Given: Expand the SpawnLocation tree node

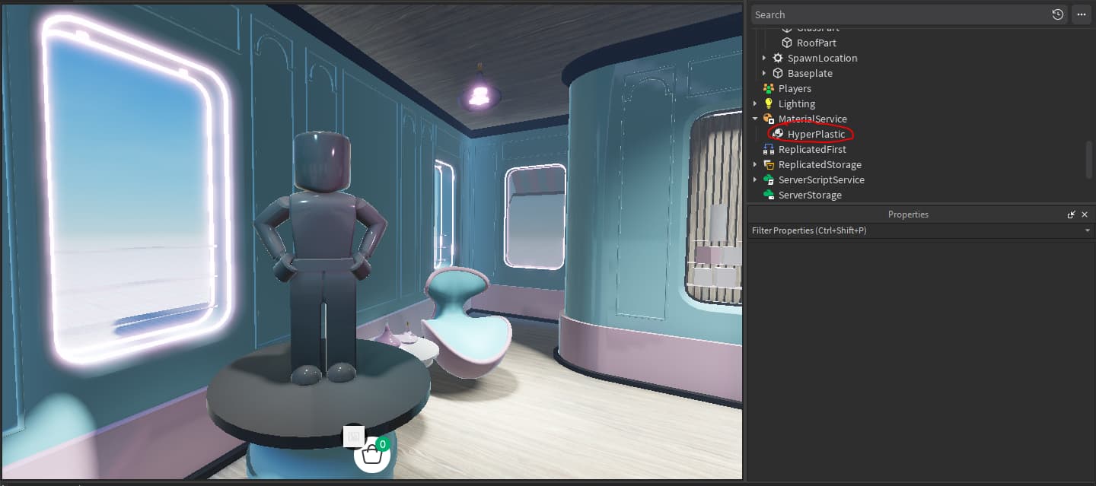Looking at the screenshot, I should (764, 58).
